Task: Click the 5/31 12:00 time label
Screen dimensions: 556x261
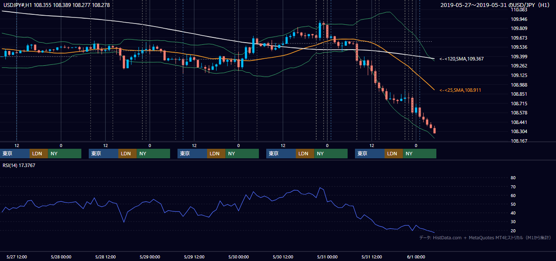Action: pyautogui.click(x=371, y=257)
